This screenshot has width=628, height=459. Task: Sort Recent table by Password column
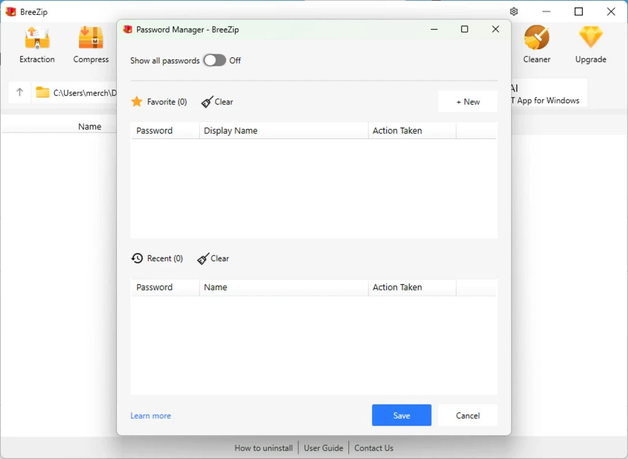tap(165, 287)
